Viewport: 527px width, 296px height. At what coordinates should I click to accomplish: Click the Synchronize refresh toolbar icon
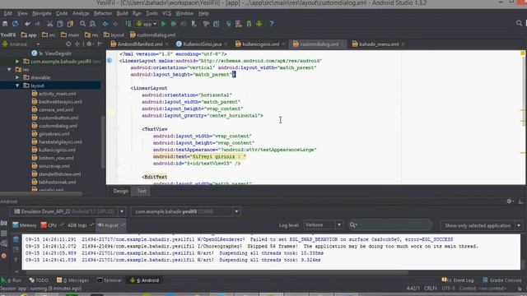point(15,24)
